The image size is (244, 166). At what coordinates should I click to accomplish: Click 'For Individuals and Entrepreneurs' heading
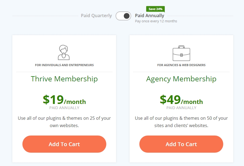(x=64, y=65)
